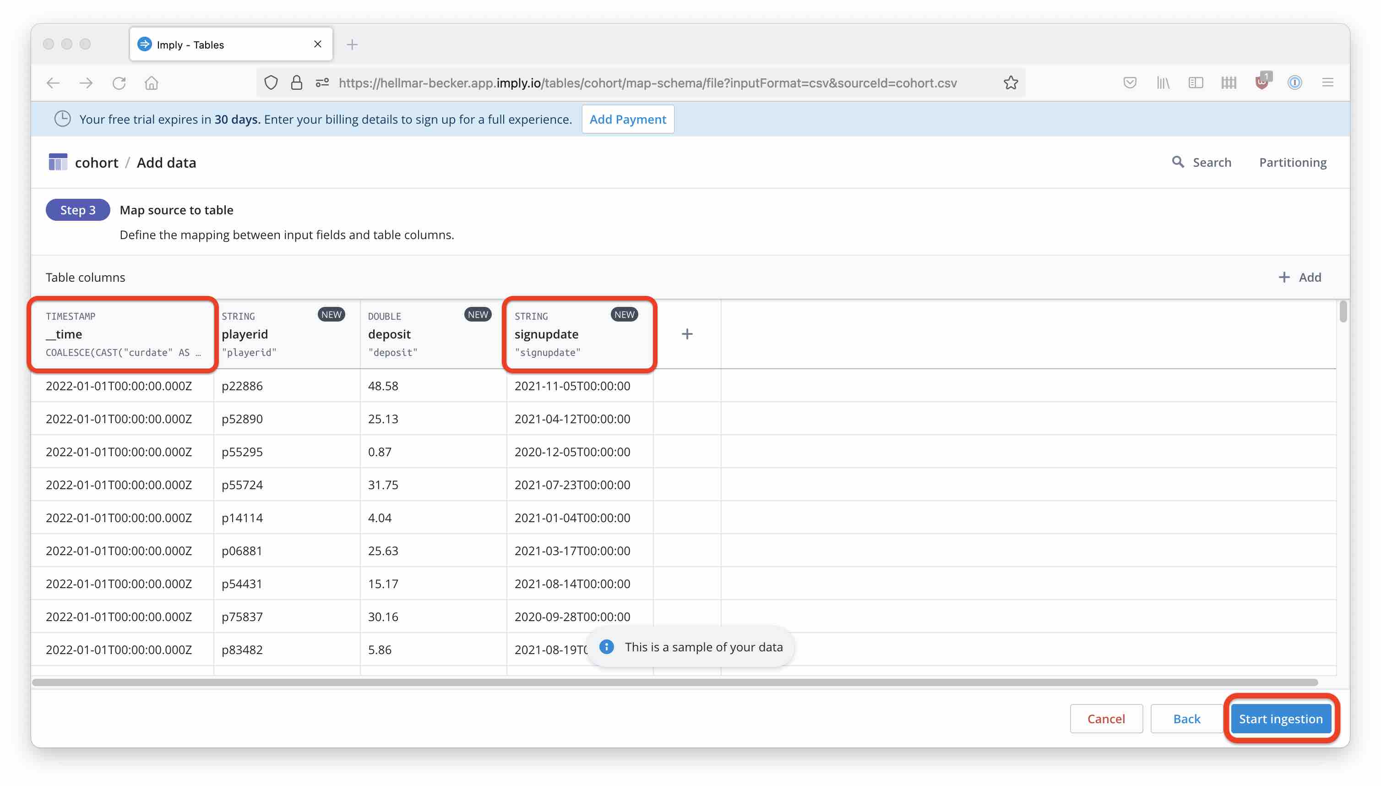Click the Add Payment button
The image size is (1381, 786).
coord(627,119)
